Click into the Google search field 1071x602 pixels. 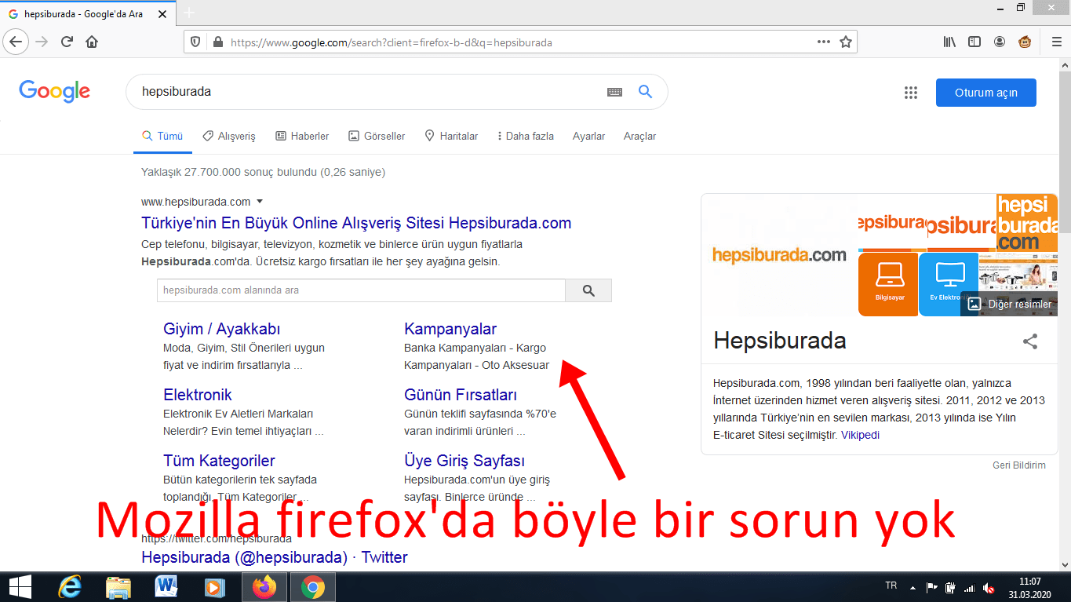(369, 92)
